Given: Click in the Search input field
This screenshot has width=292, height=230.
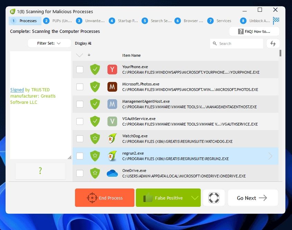Looking at the screenshot, I should pos(236,44).
